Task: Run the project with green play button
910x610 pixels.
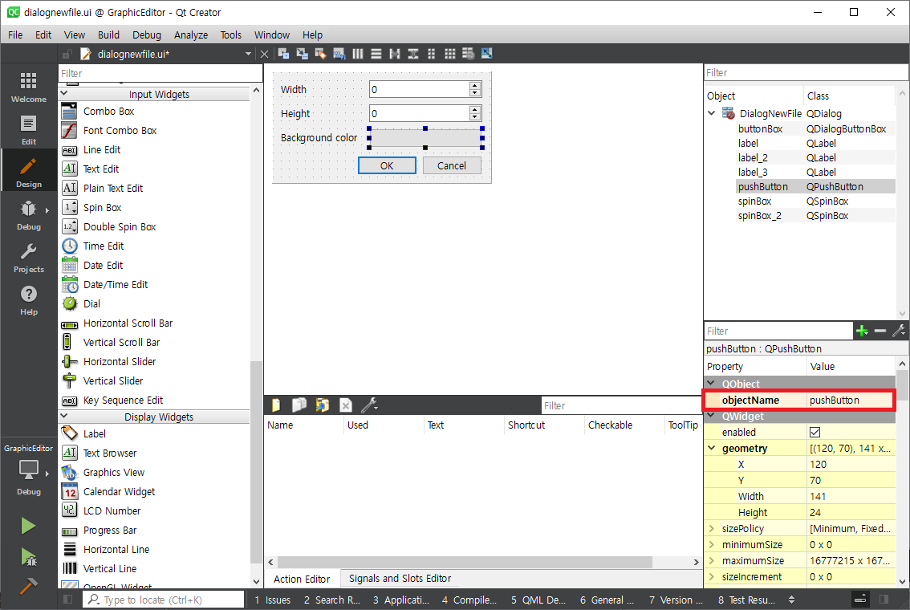Action: (28, 526)
